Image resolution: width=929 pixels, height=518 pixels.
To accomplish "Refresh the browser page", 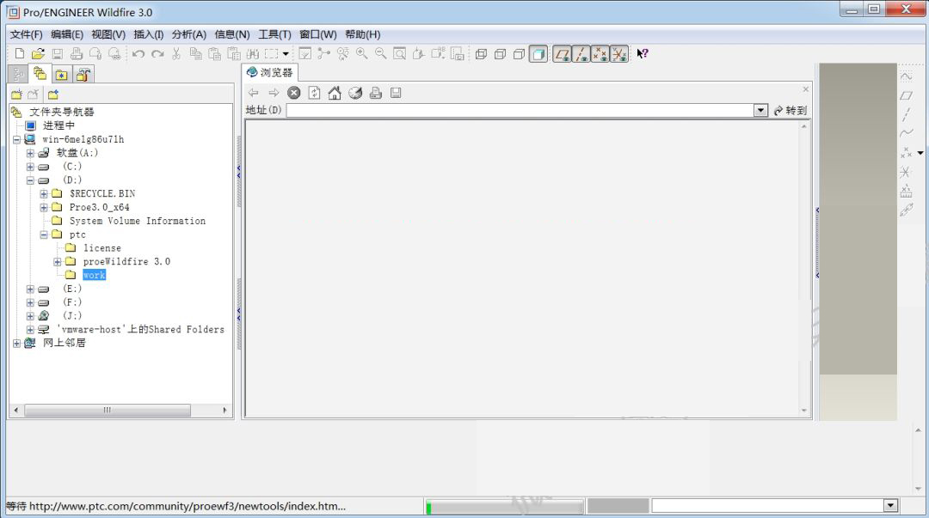I will (315, 93).
